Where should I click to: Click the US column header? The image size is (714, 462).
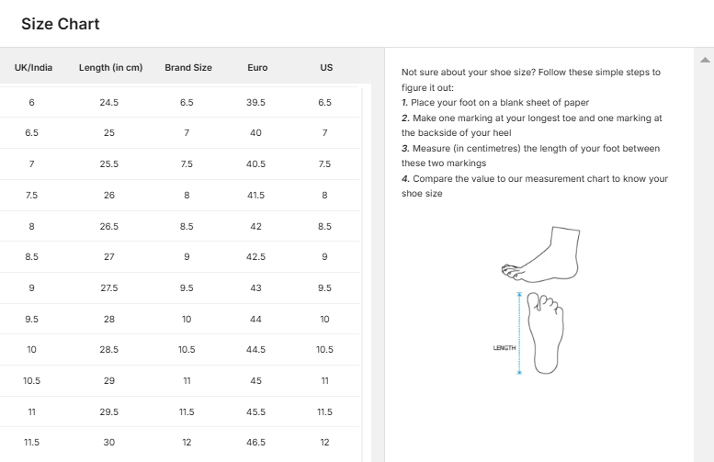tap(326, 68)
